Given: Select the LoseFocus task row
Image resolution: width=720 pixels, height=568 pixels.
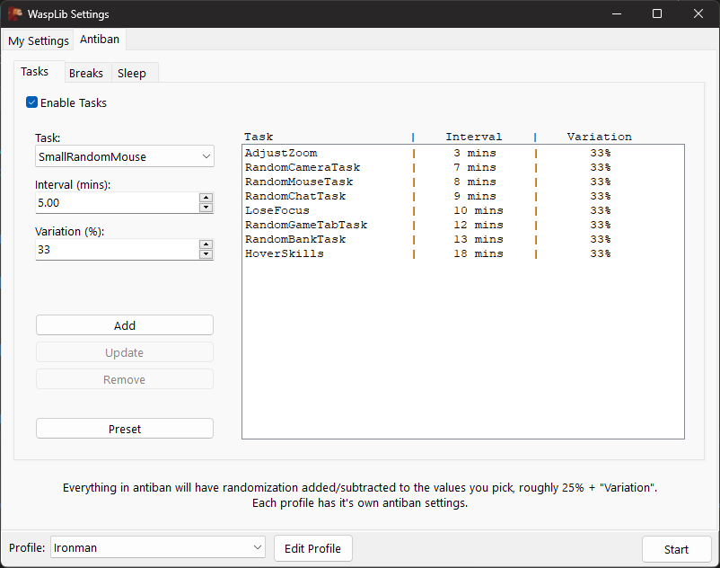Looking at the screenshot, I should (x=277, y=210).
